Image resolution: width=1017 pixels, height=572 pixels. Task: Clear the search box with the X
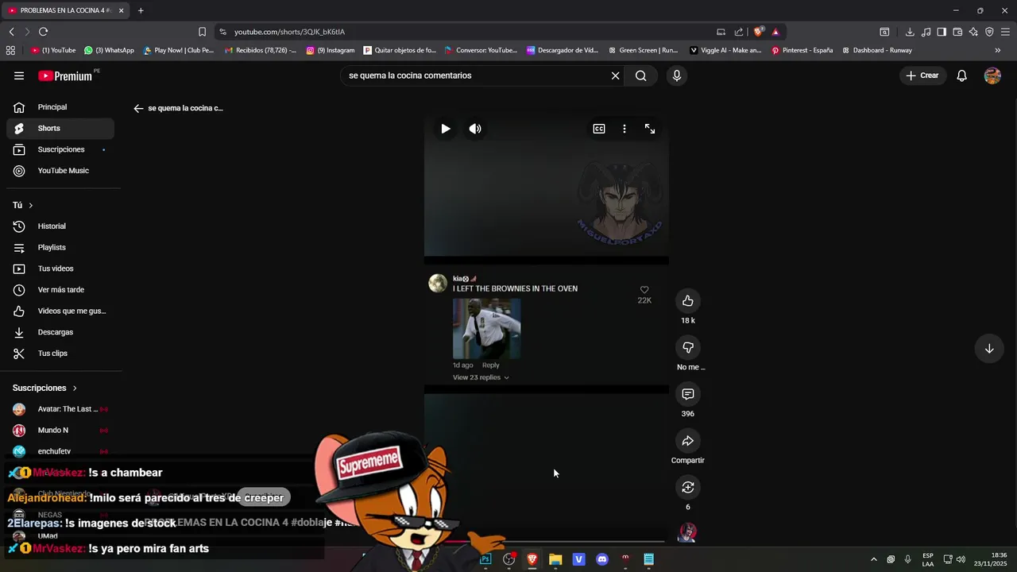click(615, 75)
